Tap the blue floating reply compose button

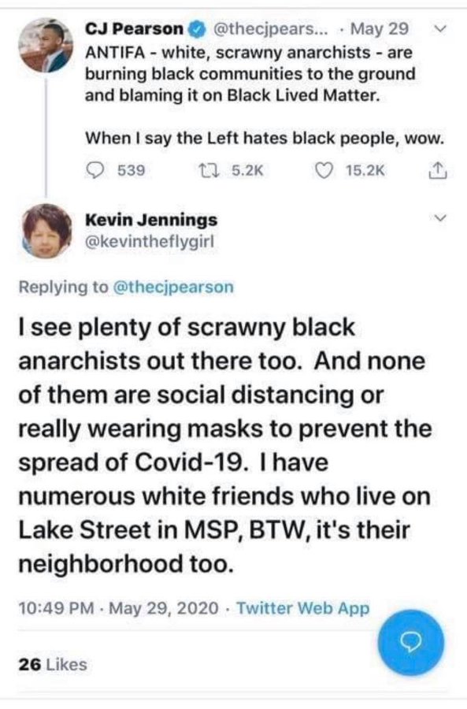tap(411, 643)
